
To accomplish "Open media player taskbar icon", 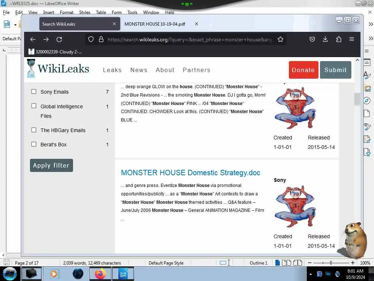I will 54,274.
